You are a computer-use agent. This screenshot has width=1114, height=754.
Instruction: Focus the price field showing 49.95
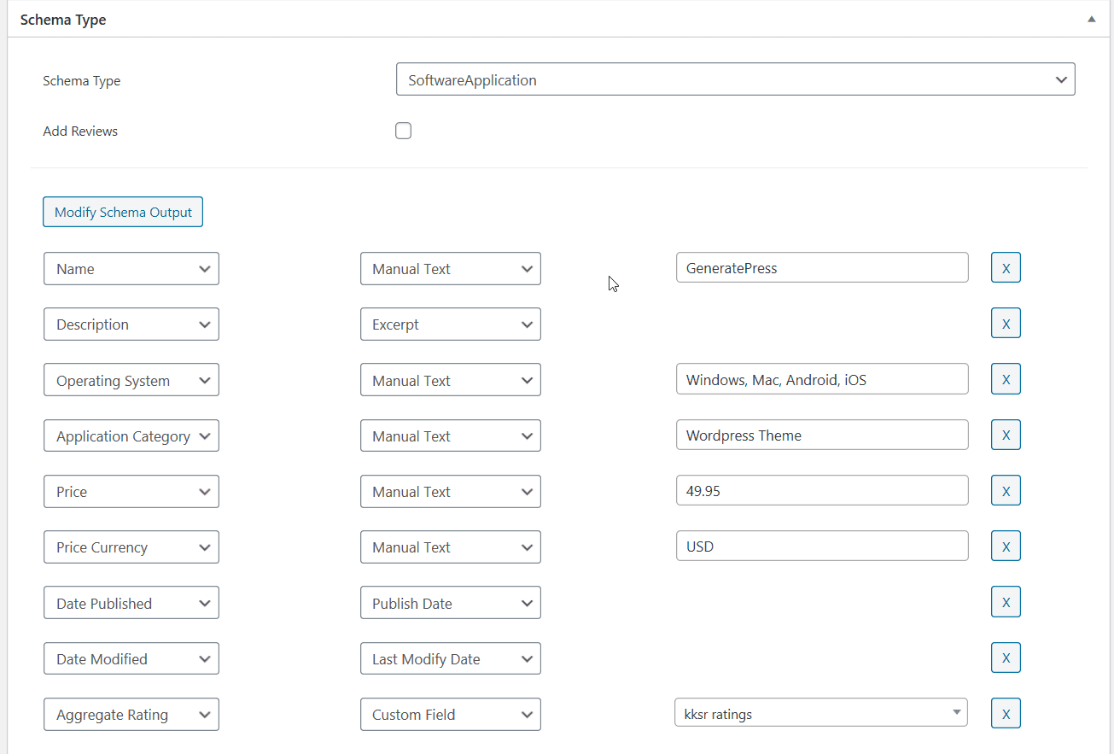click(x=821, y=491)
